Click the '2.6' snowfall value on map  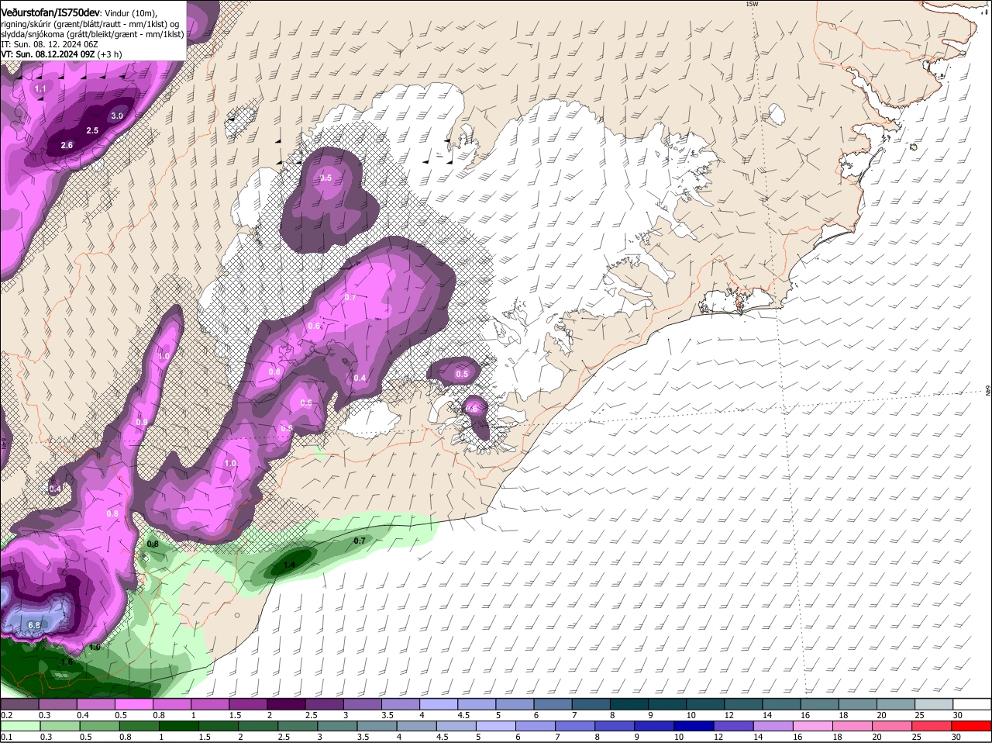[67, 145]
